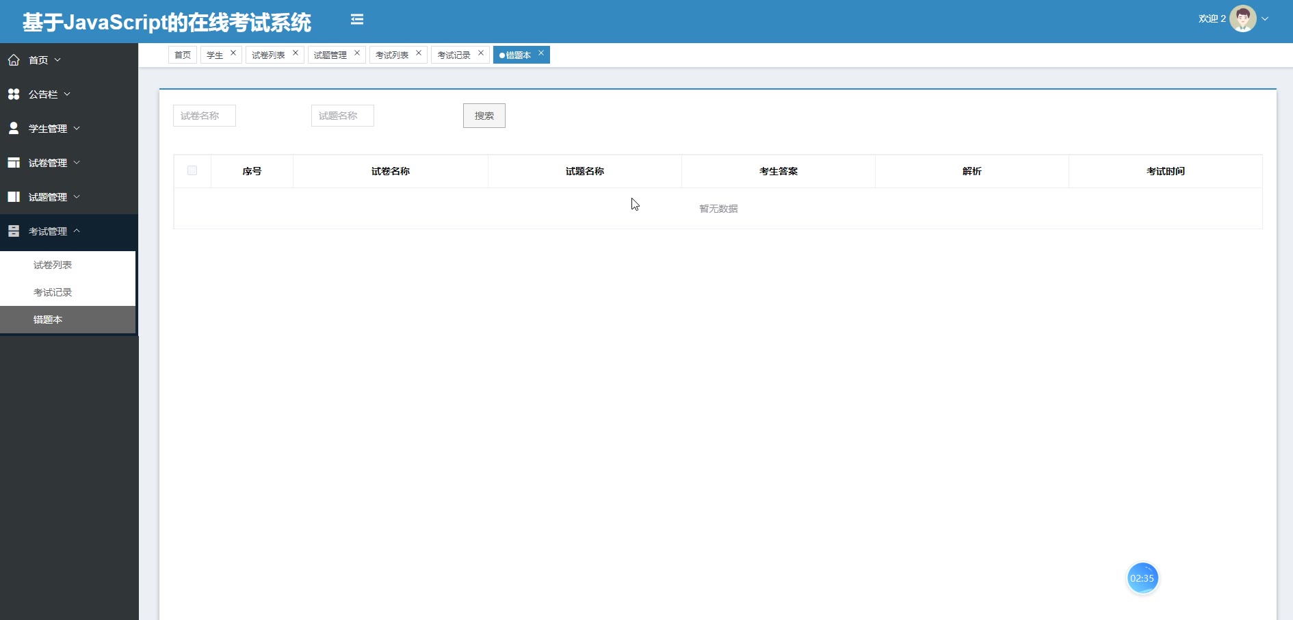Click the 考试管理 sidebar icon
Screen dimensions: 1293x620
(14, 231)
